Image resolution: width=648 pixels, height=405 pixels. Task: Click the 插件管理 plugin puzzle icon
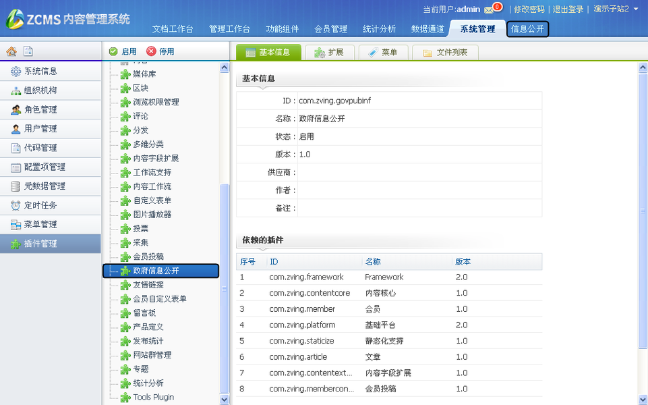pos(15,244)
